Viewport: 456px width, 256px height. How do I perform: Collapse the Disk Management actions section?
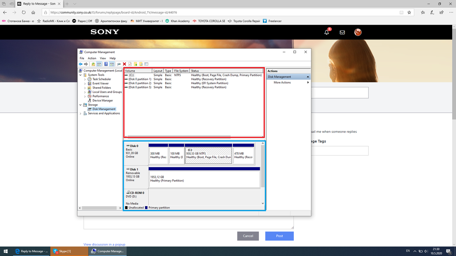(308, 77)
